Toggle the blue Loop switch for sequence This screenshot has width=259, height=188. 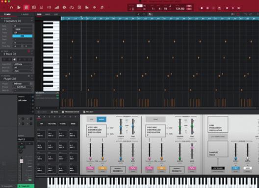pyautogui.click(x=22, y=36)
